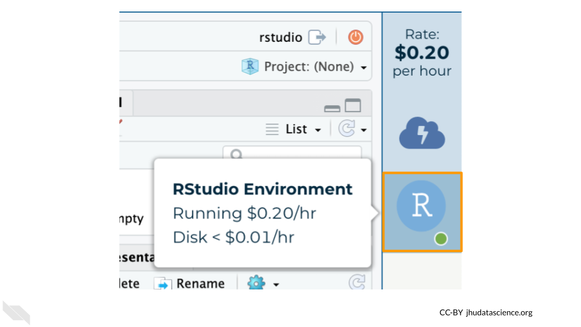Maximize the files pane

point(353,105)
